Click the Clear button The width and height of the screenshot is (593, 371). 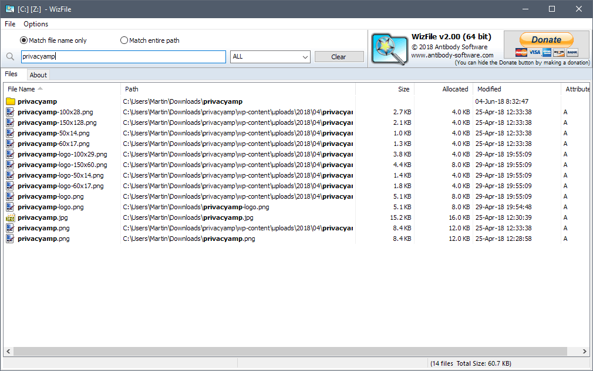[339, 57]
